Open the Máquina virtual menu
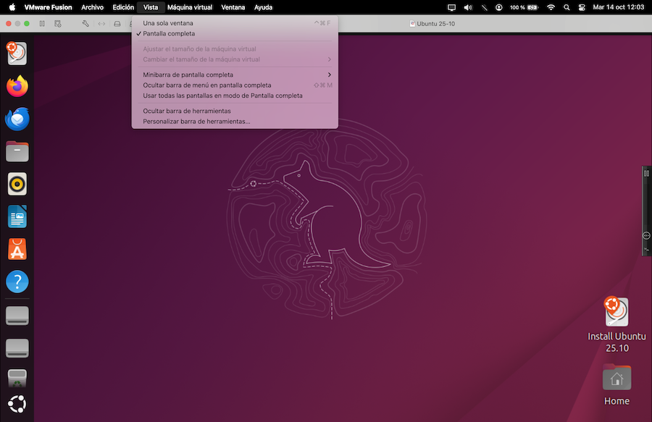The image size is (652, 422). (x=189, y=7)
